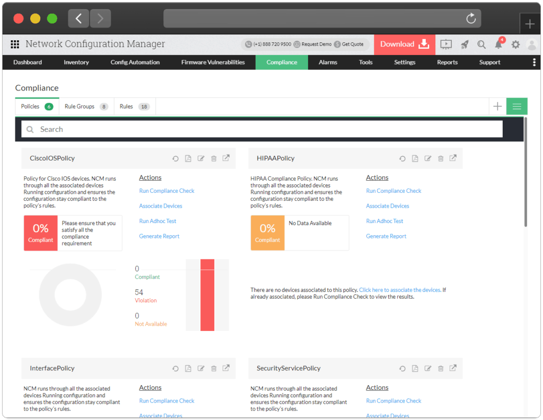This screenshot has width=543, height=420.
Task: Open the header settings gear icon
Action: [515, 44]
